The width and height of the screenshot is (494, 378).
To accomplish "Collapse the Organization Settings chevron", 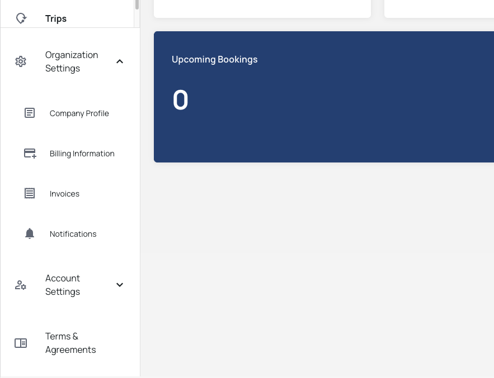I will [120, 61].
